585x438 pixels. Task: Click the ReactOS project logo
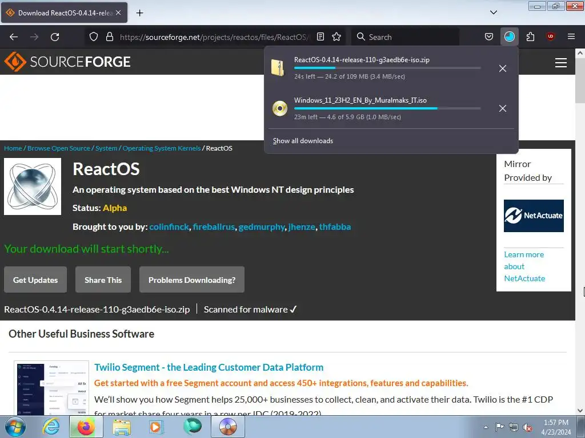click(x=33, y=186)
